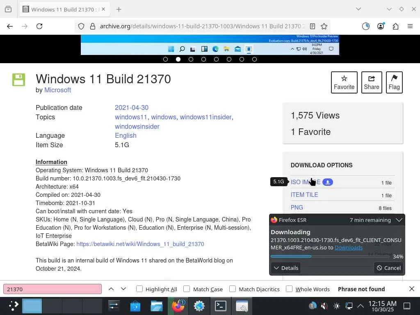Image resolution: width=420 pixels, height=315 pixels.
Task: Select the third carousel dot
Action: pos(191,59)
